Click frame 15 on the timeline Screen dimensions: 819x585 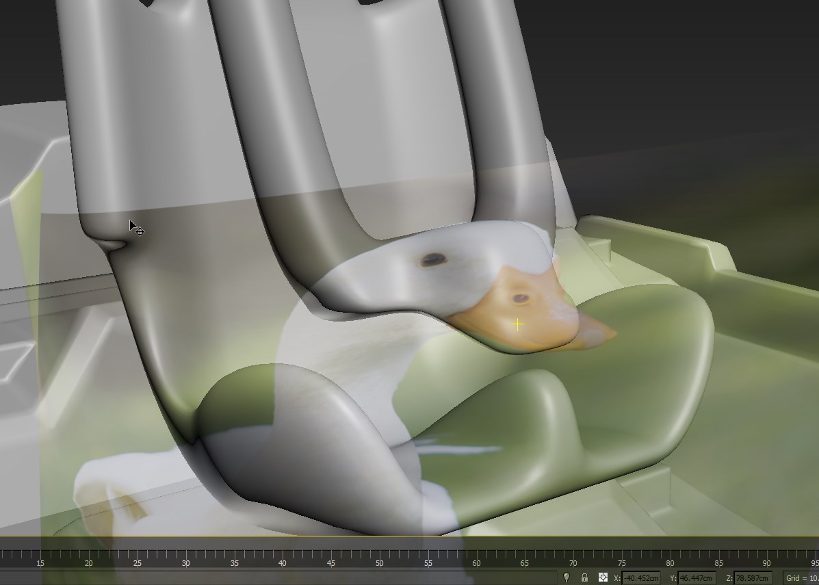pos(40,555)
